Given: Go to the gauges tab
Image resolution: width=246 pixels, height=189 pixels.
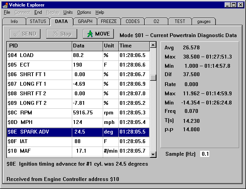Looking at the screenshot, I should [x=204, y=21].
